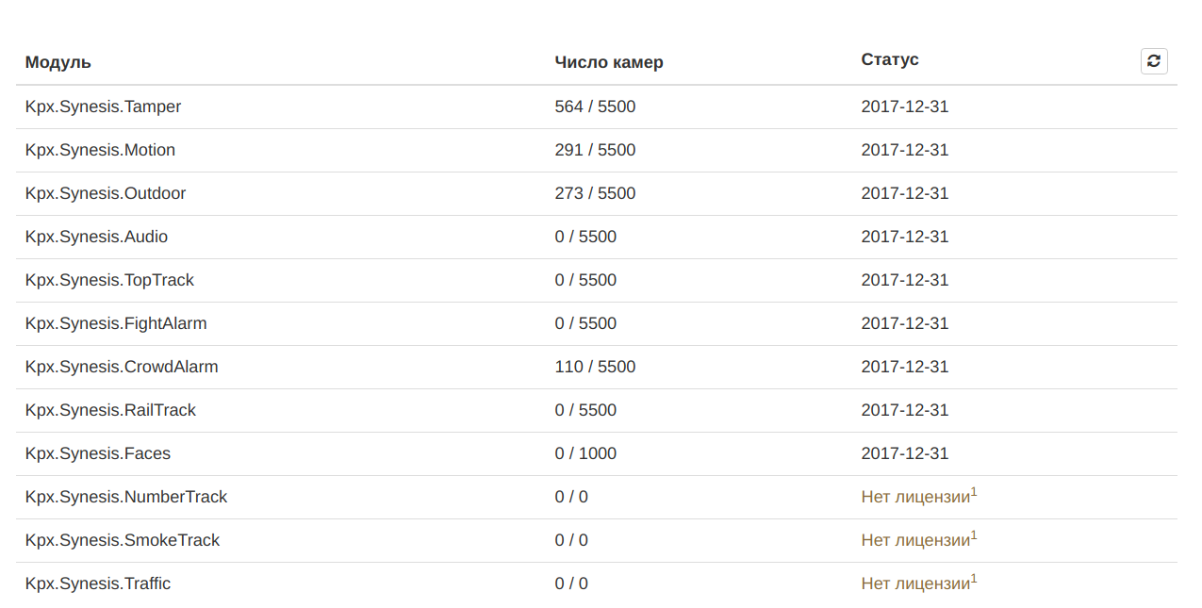
Task: Click the Kpx.Synesis.Outdoor module entry
Action: tap(106, 193)
